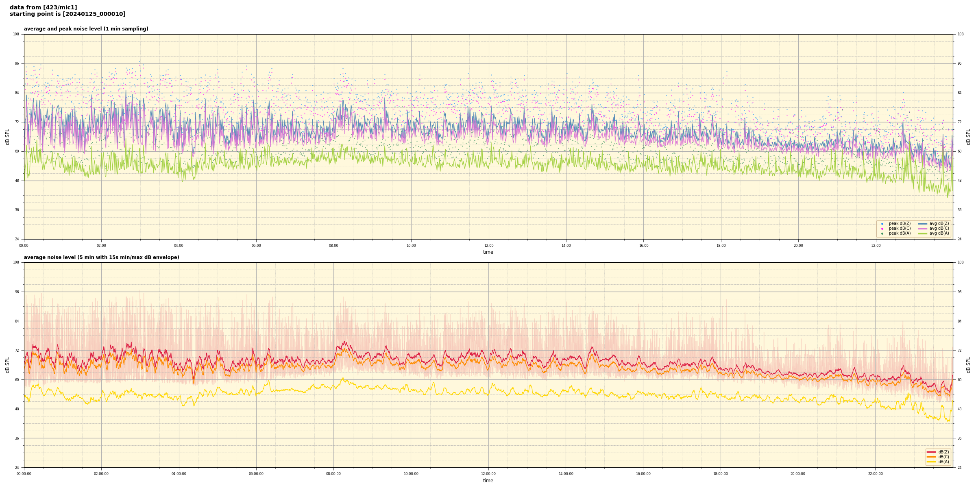Click the green peak dB(A) legend marker

882,233
